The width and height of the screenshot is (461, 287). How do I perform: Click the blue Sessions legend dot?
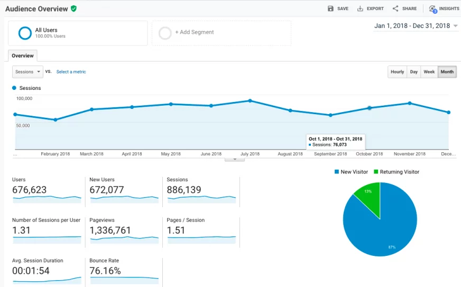pyautogui.click(x=14, y=88)
